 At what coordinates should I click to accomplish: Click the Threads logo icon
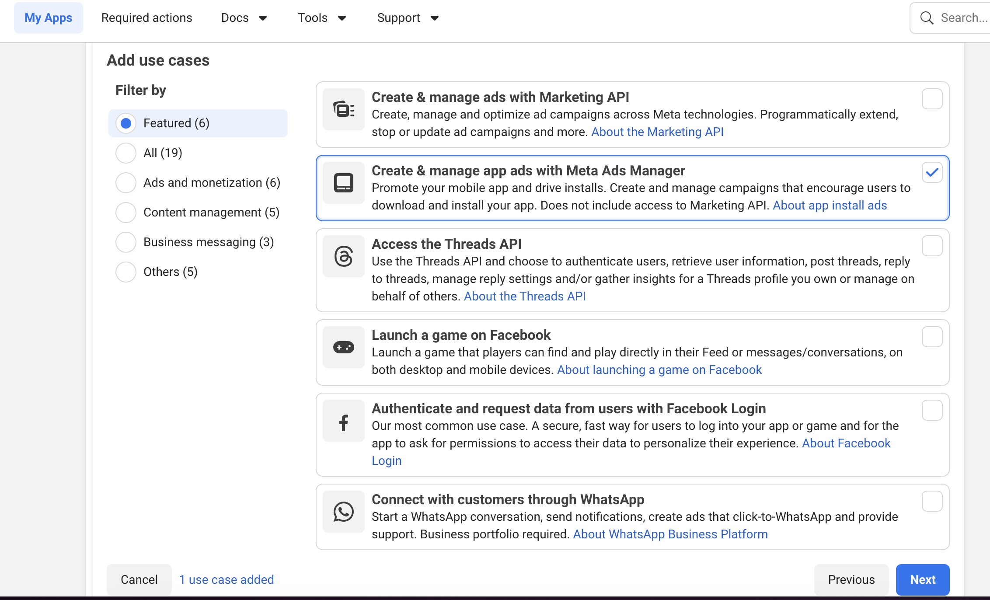click(x=344, y=256)
